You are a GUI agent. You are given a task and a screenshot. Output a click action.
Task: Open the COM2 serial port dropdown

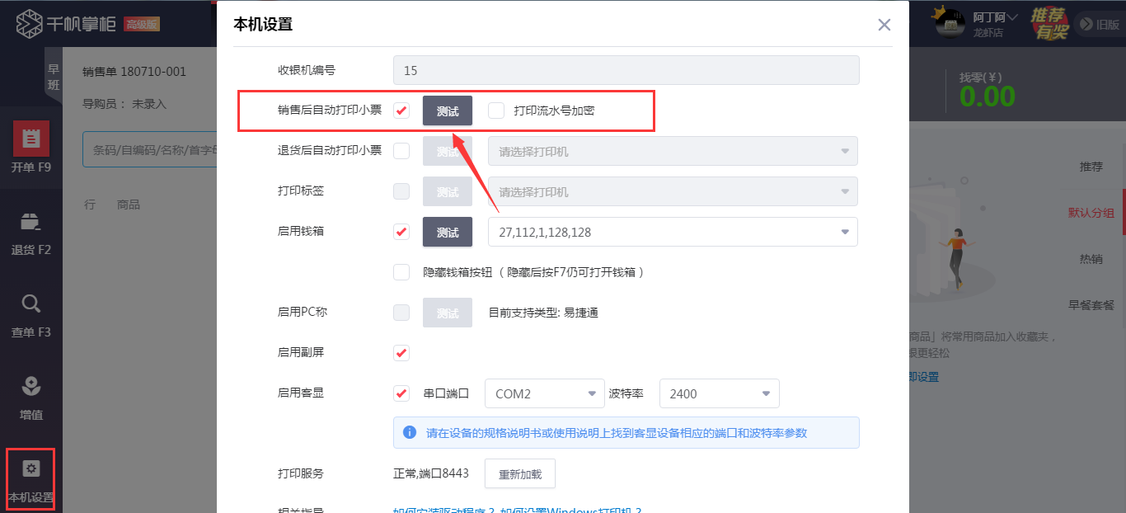(x=543, y=393)
